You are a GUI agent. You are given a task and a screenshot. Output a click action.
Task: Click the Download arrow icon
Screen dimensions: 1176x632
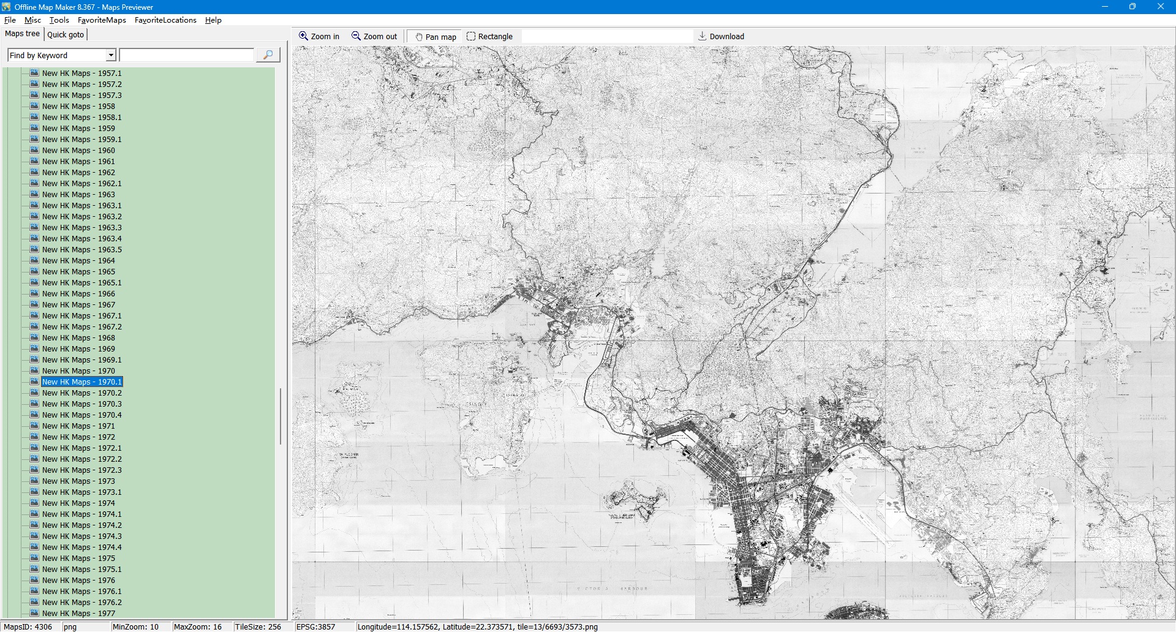pos(703,36)
